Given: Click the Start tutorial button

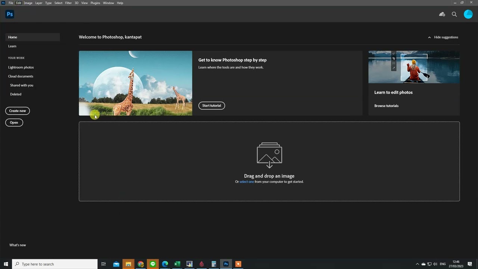Looking at the screenshot, I should [212, 106].
